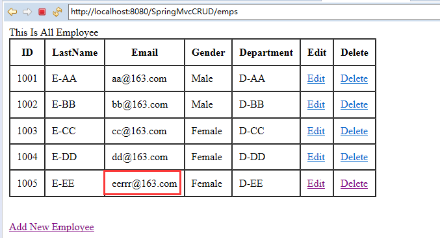Click the Delete column header
Viewport: 440px width, 238px height.
[354, 53]
